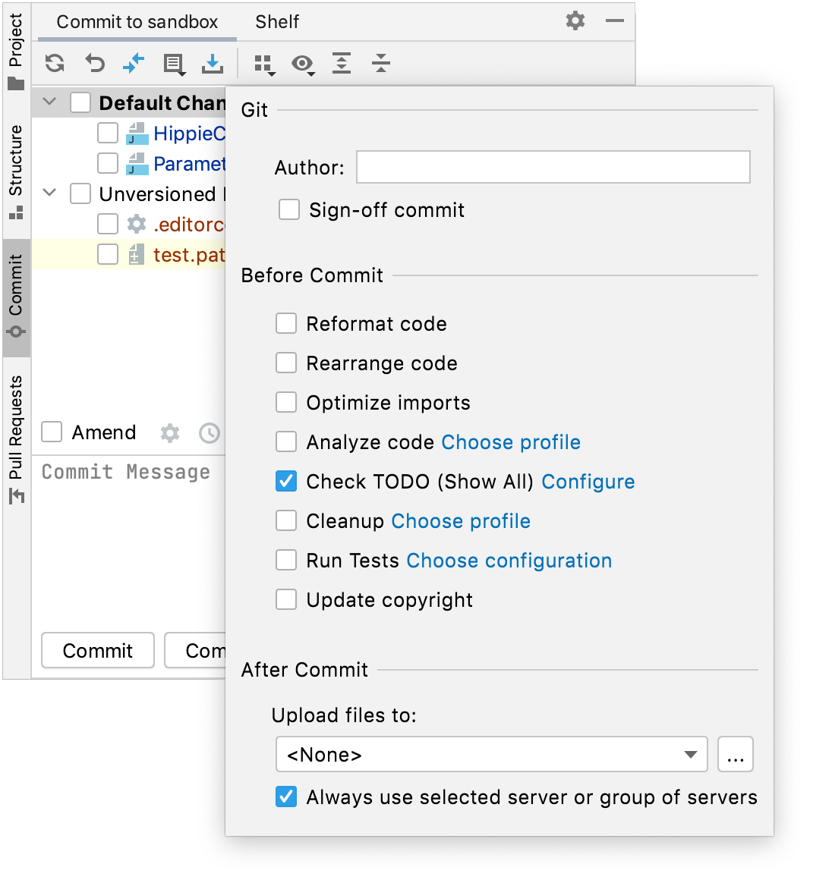Screen dimensions: 832x883
Task: Click Choose profile link for Analyze code
Action: (511, 442)
